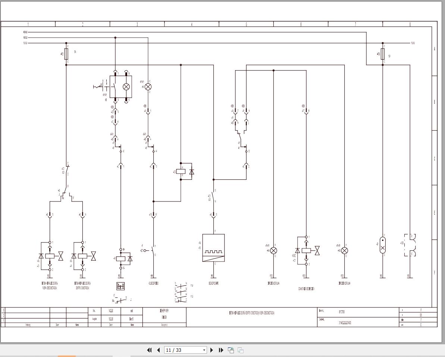This screenshot has width=445, height=357.
Task: Return to the previous view
Action: click(x=231, y=350)
